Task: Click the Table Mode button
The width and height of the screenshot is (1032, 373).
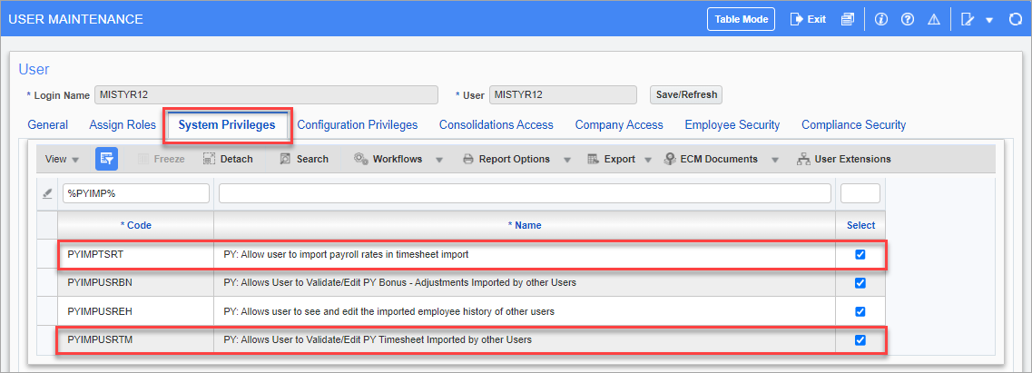Action: pos(741,19)
